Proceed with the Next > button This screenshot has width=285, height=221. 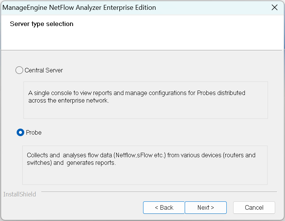206,207
